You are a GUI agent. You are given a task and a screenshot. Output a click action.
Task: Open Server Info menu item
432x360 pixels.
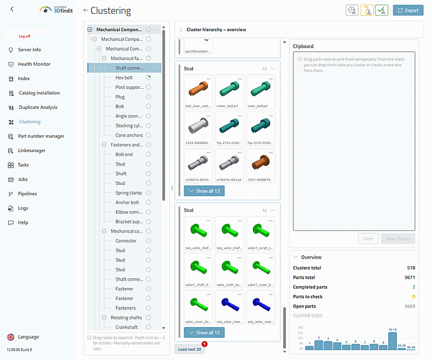click(x=29, y=50)
